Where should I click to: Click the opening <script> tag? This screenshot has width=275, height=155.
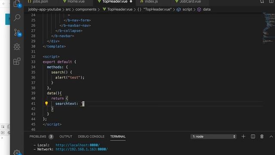(51, 57)
